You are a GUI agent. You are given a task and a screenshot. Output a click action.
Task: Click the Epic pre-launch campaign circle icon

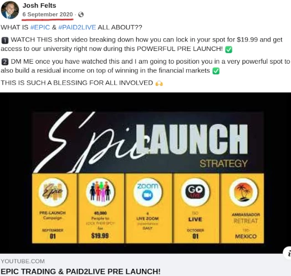tap(53, 192)
